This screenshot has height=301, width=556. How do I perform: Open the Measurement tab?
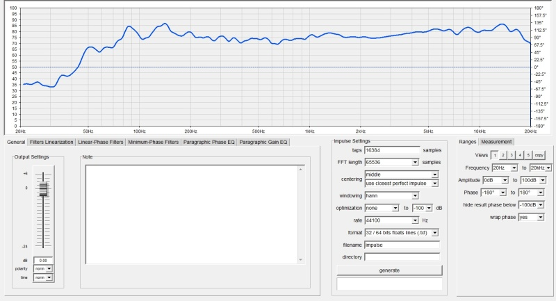(496, 142)
